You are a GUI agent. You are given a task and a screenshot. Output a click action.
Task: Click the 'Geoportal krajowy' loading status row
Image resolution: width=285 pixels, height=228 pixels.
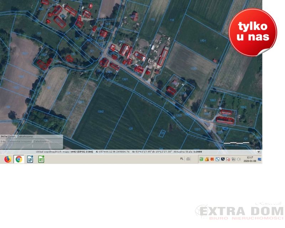coord(21,141)
